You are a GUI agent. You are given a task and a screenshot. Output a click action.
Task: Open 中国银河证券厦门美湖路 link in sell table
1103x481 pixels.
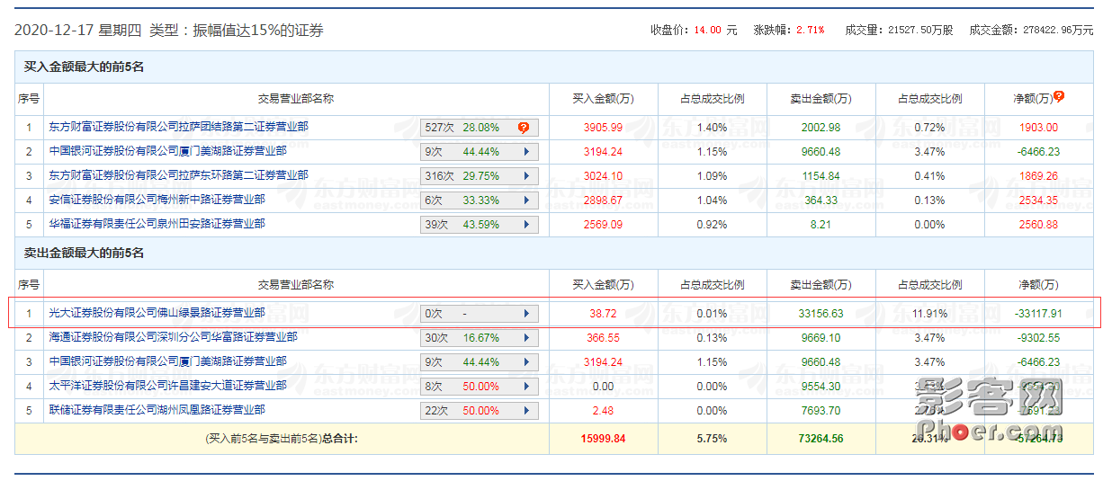click(168, 361)
